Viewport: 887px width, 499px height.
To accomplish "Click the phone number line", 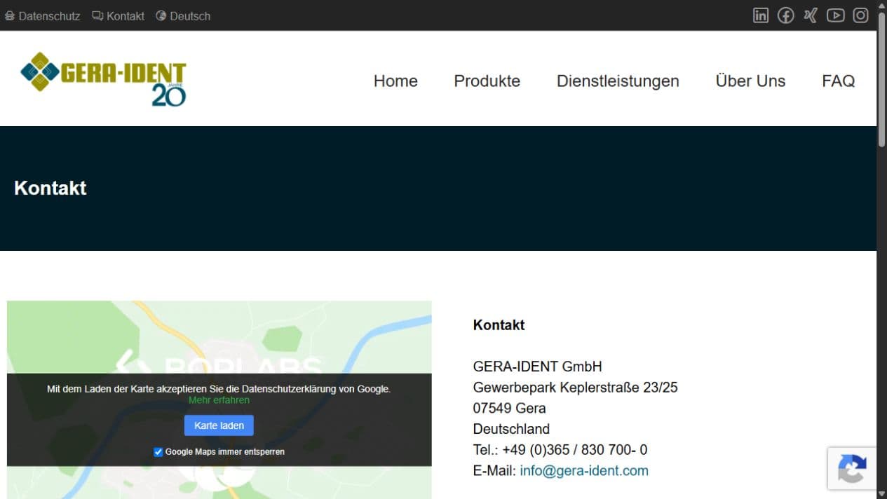I will tap(560, 450).
